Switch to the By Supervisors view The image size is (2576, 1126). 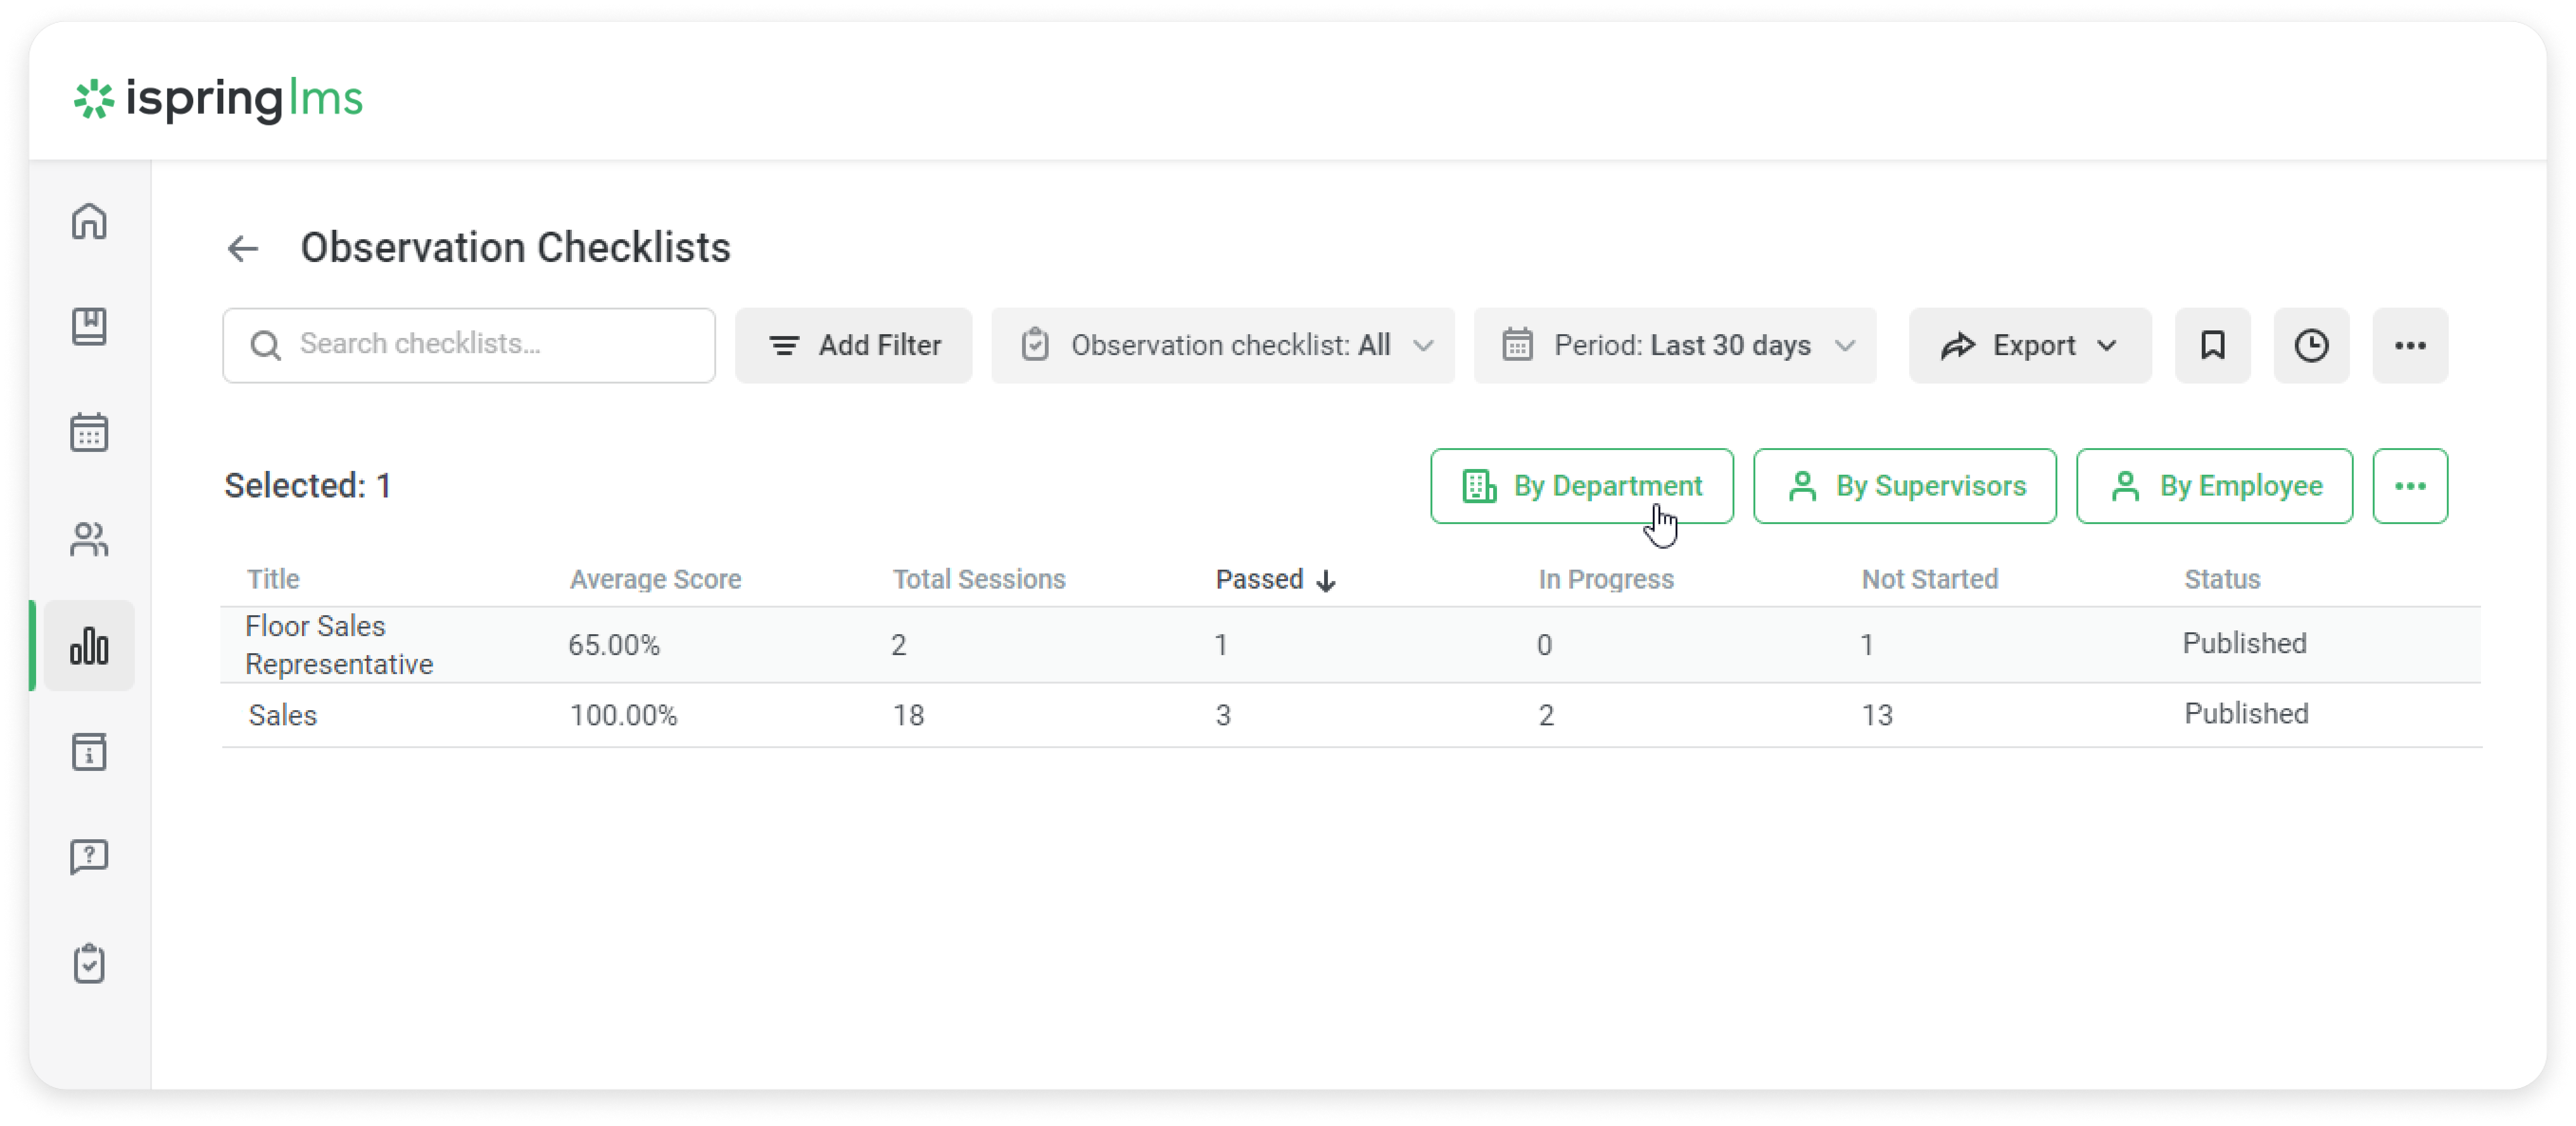1904,486
